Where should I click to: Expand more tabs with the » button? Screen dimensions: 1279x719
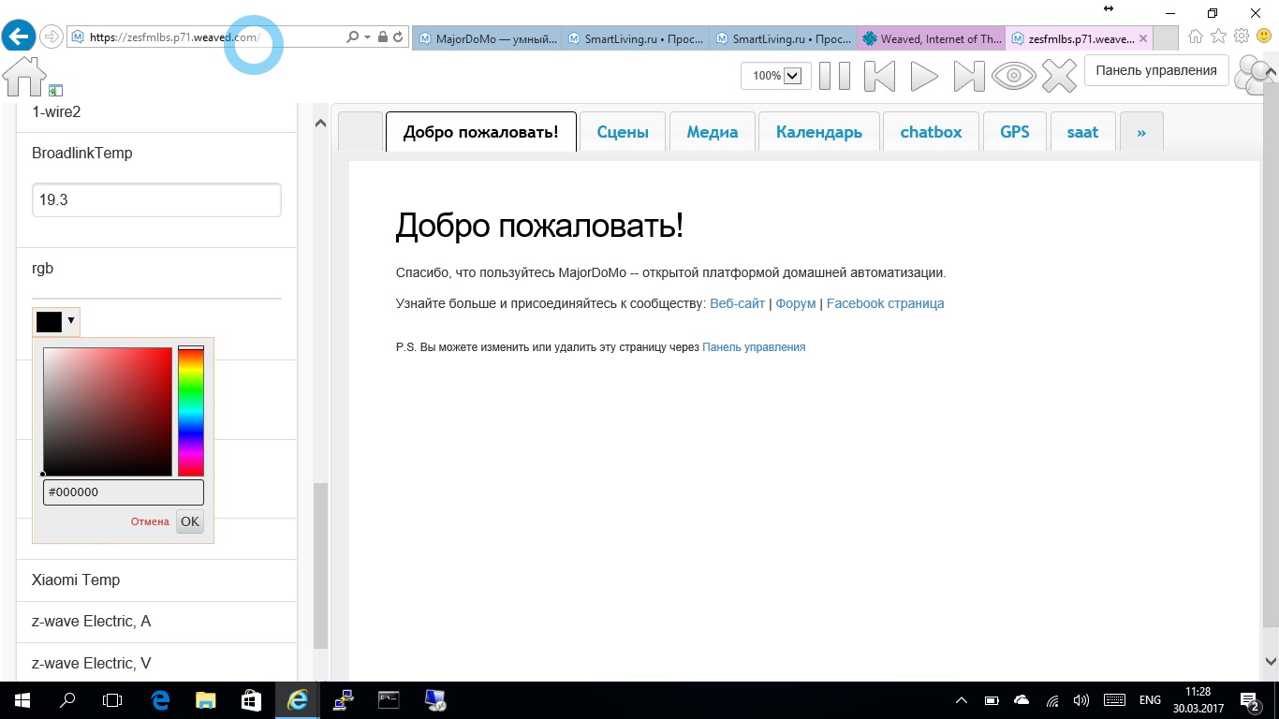tap(1140, 132)
